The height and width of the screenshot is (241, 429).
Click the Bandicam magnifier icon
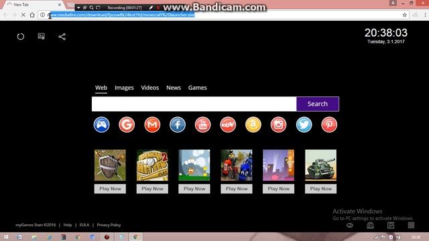91,7
